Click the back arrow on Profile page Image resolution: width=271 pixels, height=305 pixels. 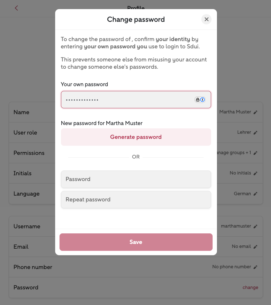(16, 8)
